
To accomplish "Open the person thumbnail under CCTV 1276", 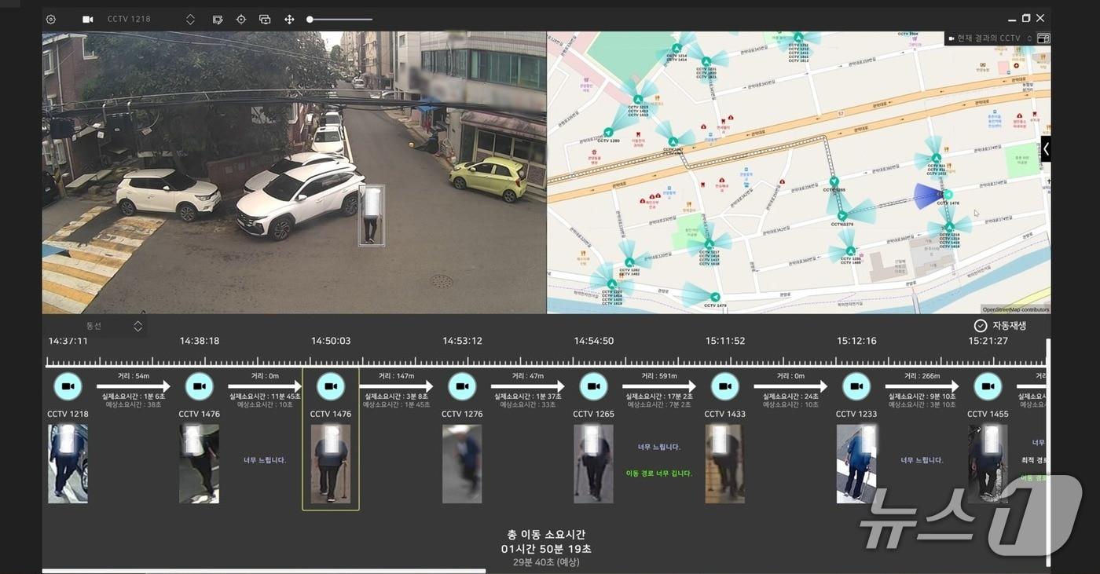I will click(x=462, y=464).
